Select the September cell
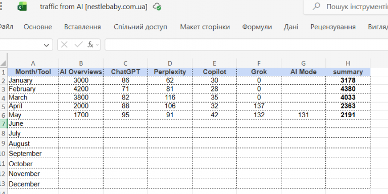This screenshot has width=388, height=194. click(x=33, y=154)
